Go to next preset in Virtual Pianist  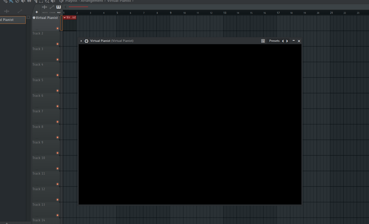[x=287, y=41]
